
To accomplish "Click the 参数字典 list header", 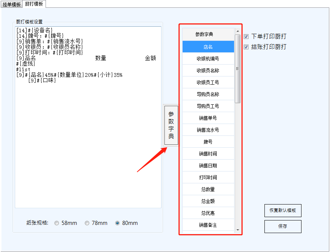I will point(208,34).
